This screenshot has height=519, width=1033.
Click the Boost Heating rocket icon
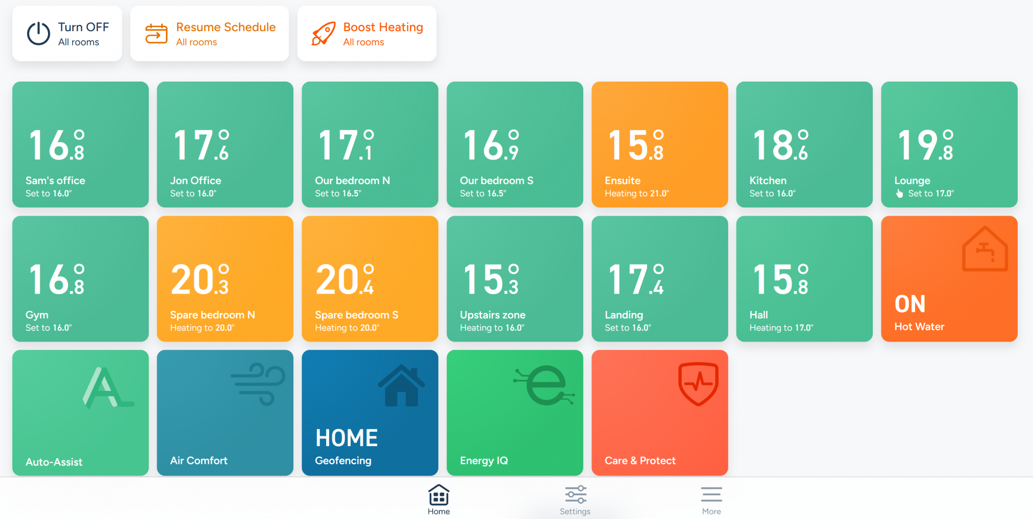pyautogui.click(x=324, y=34)
